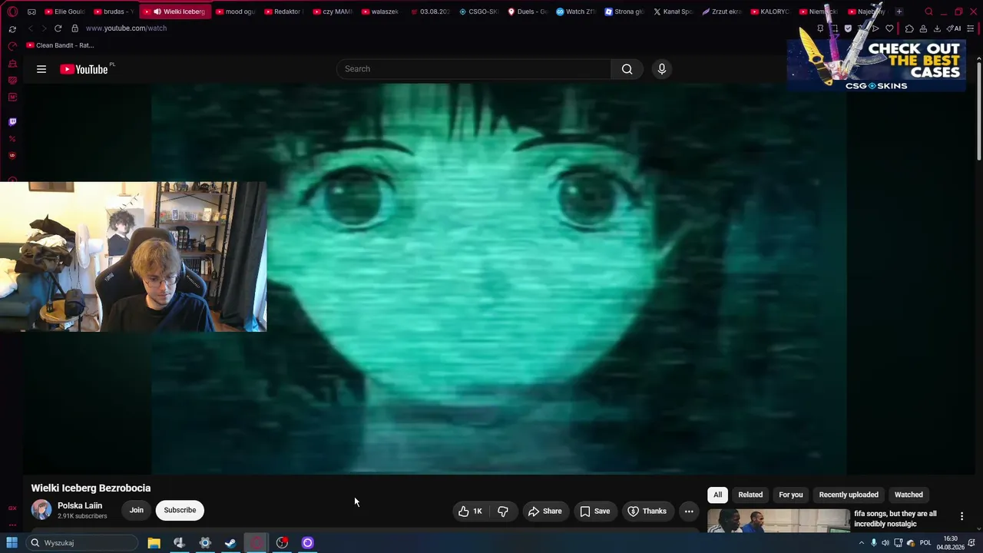Send Thanks to the creator
Screen dimensions: 983x553
[x=647, y=511]
